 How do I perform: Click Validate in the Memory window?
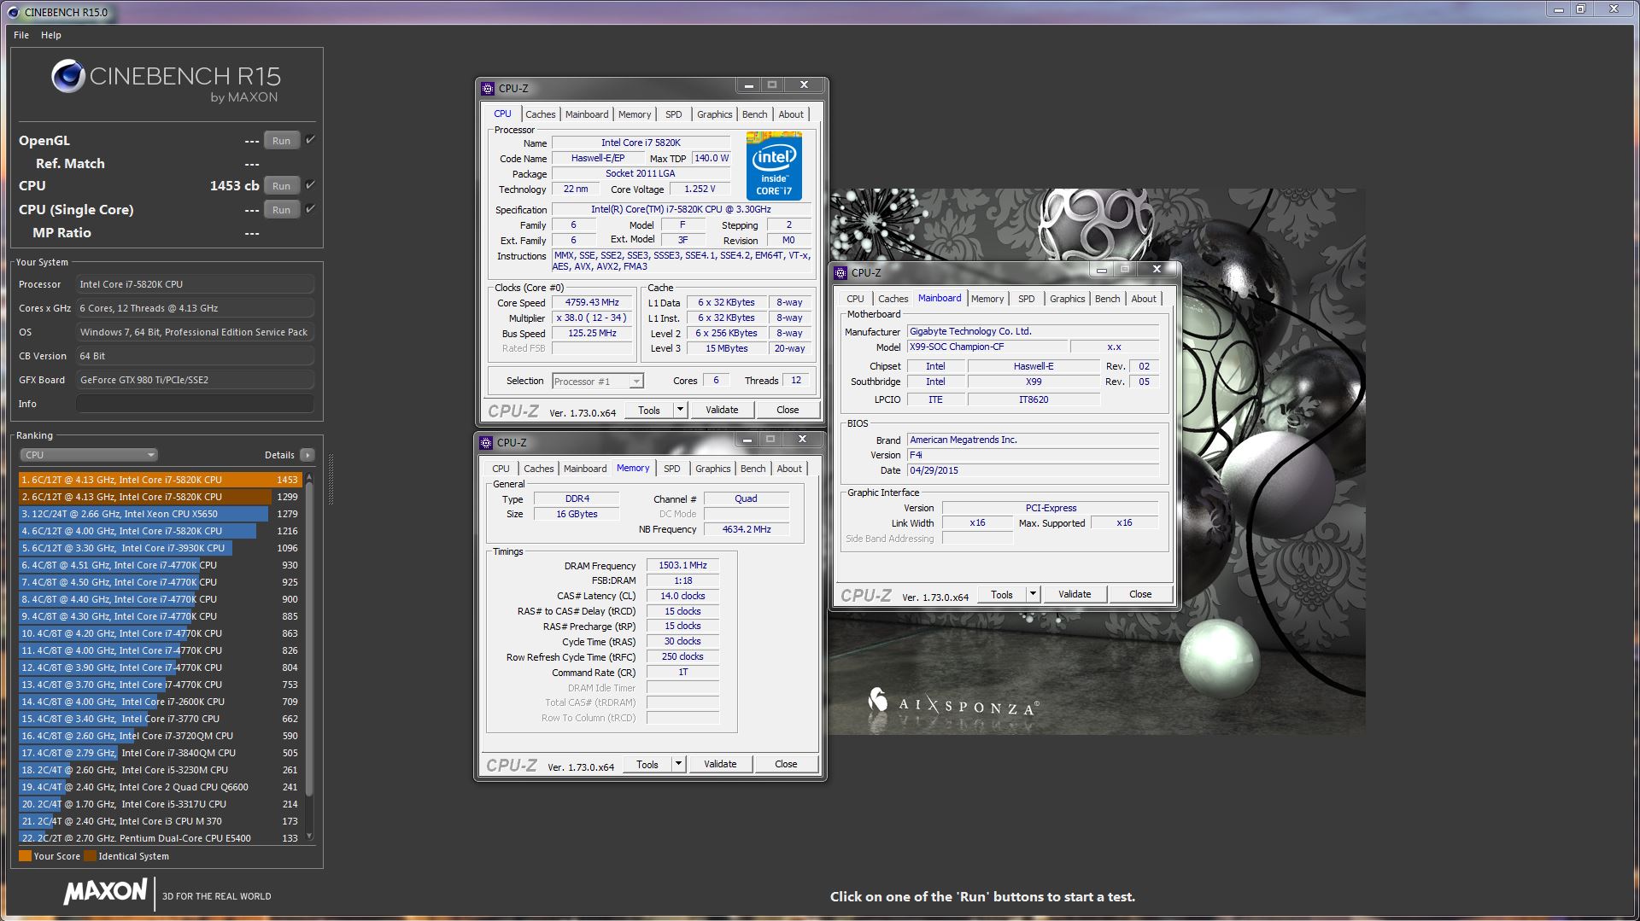(x=720, y=764)
